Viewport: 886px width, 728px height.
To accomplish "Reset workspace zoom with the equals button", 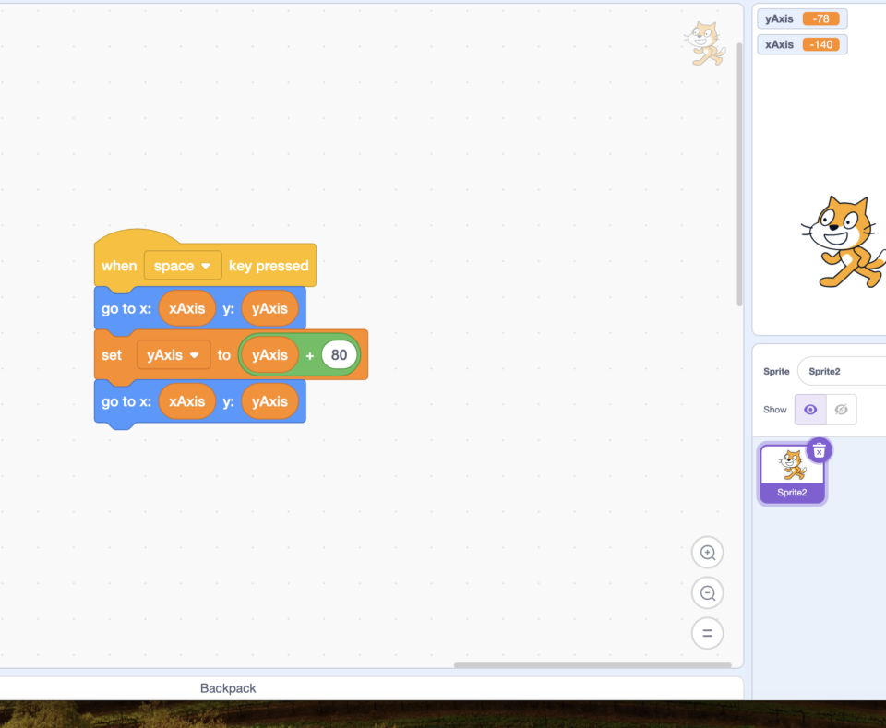I will [707, 633].
